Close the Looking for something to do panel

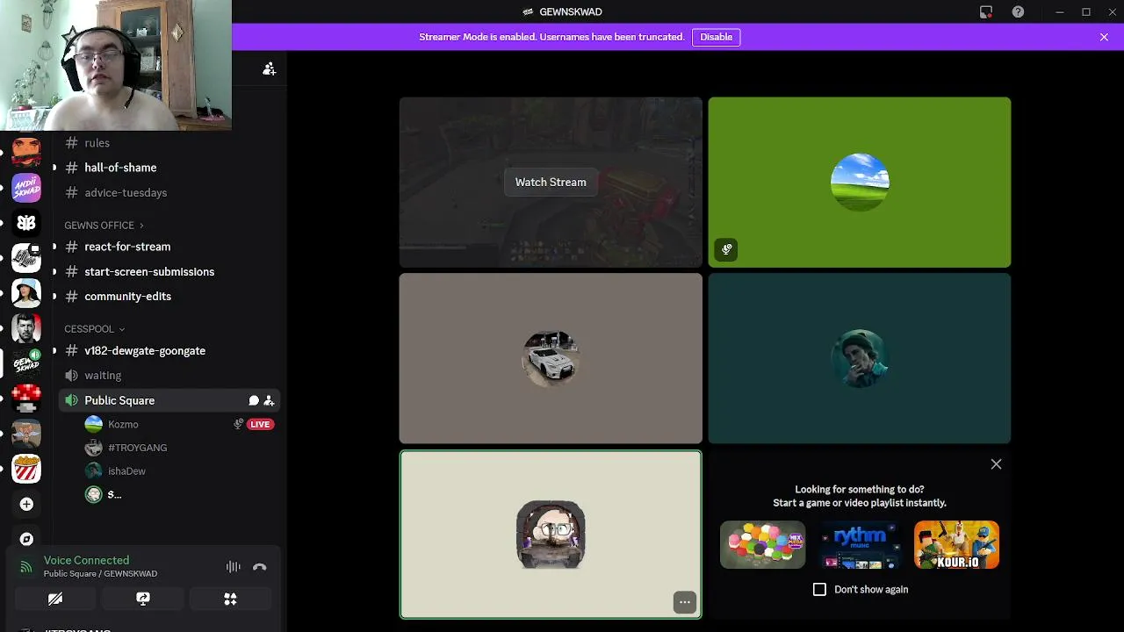click(x=996, y=464)
